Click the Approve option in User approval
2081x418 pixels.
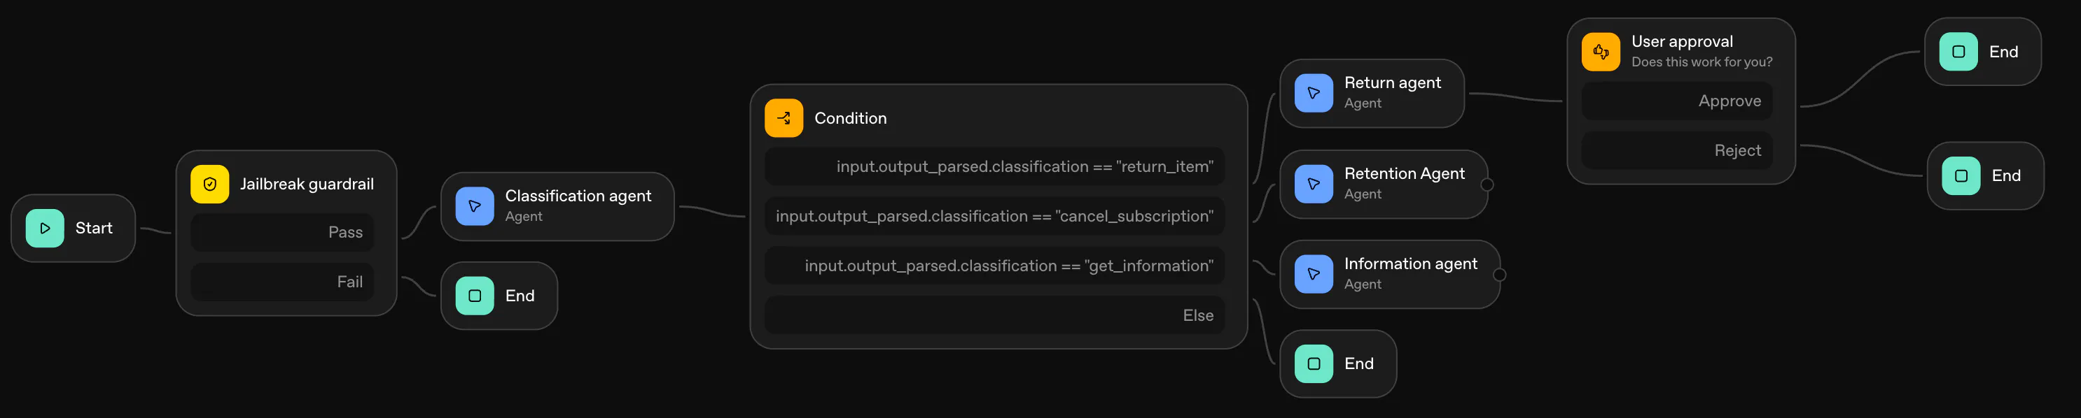(x=1677, y=101)
